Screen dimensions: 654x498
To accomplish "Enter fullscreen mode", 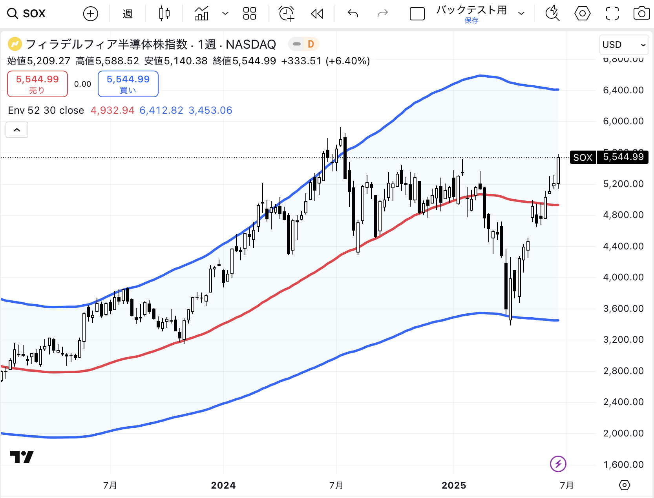I will (612, 14).
